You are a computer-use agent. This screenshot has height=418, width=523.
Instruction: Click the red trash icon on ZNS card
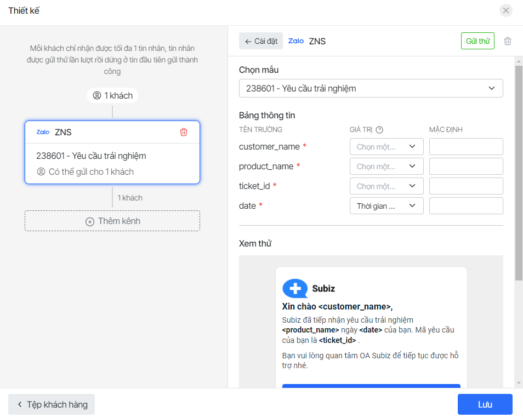tap(184, 132)
